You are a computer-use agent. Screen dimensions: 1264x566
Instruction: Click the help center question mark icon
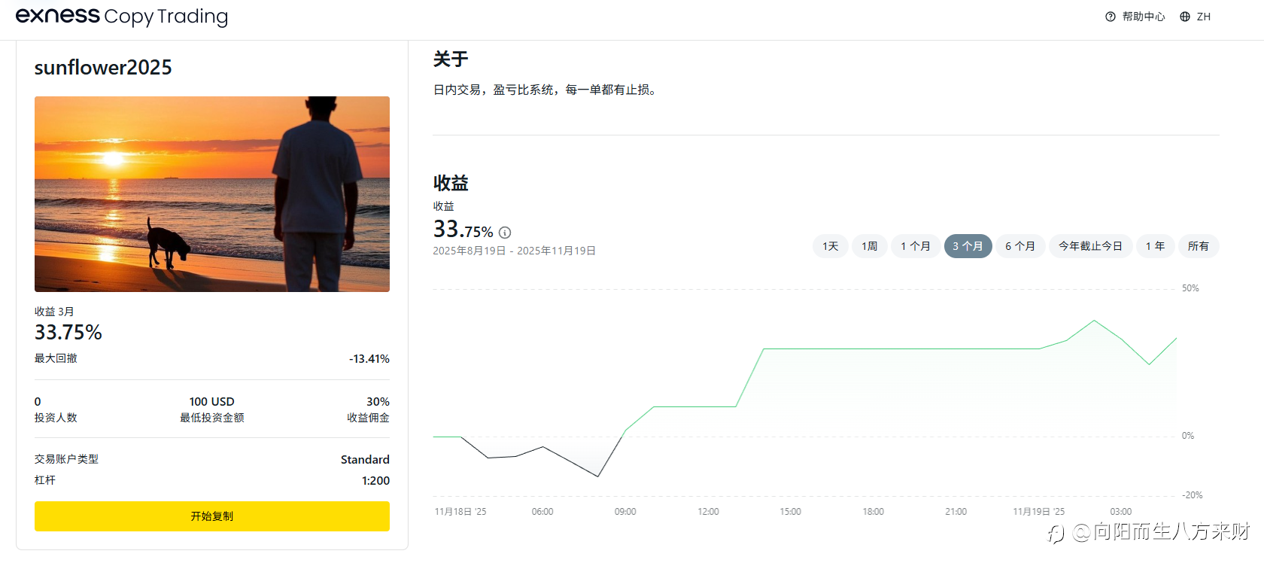[x=1110, y=17]
